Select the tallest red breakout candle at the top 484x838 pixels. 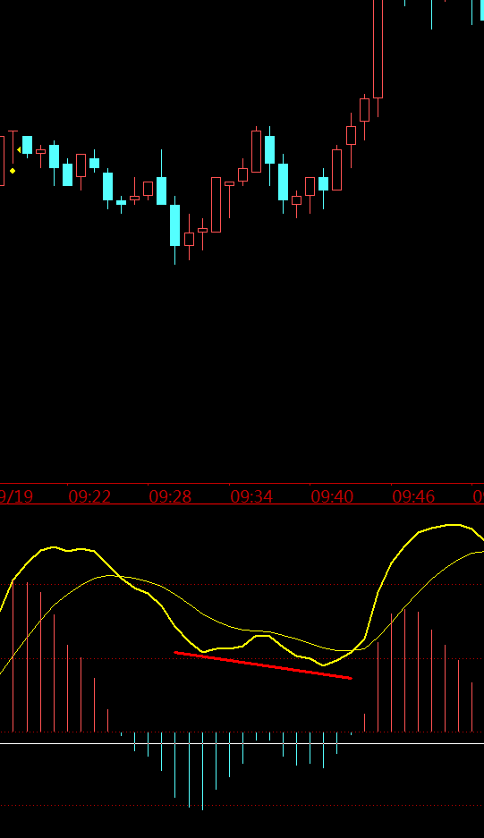(x=378, y=49)
